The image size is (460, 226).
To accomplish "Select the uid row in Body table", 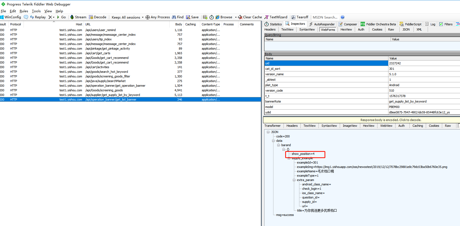I will 362,63.
